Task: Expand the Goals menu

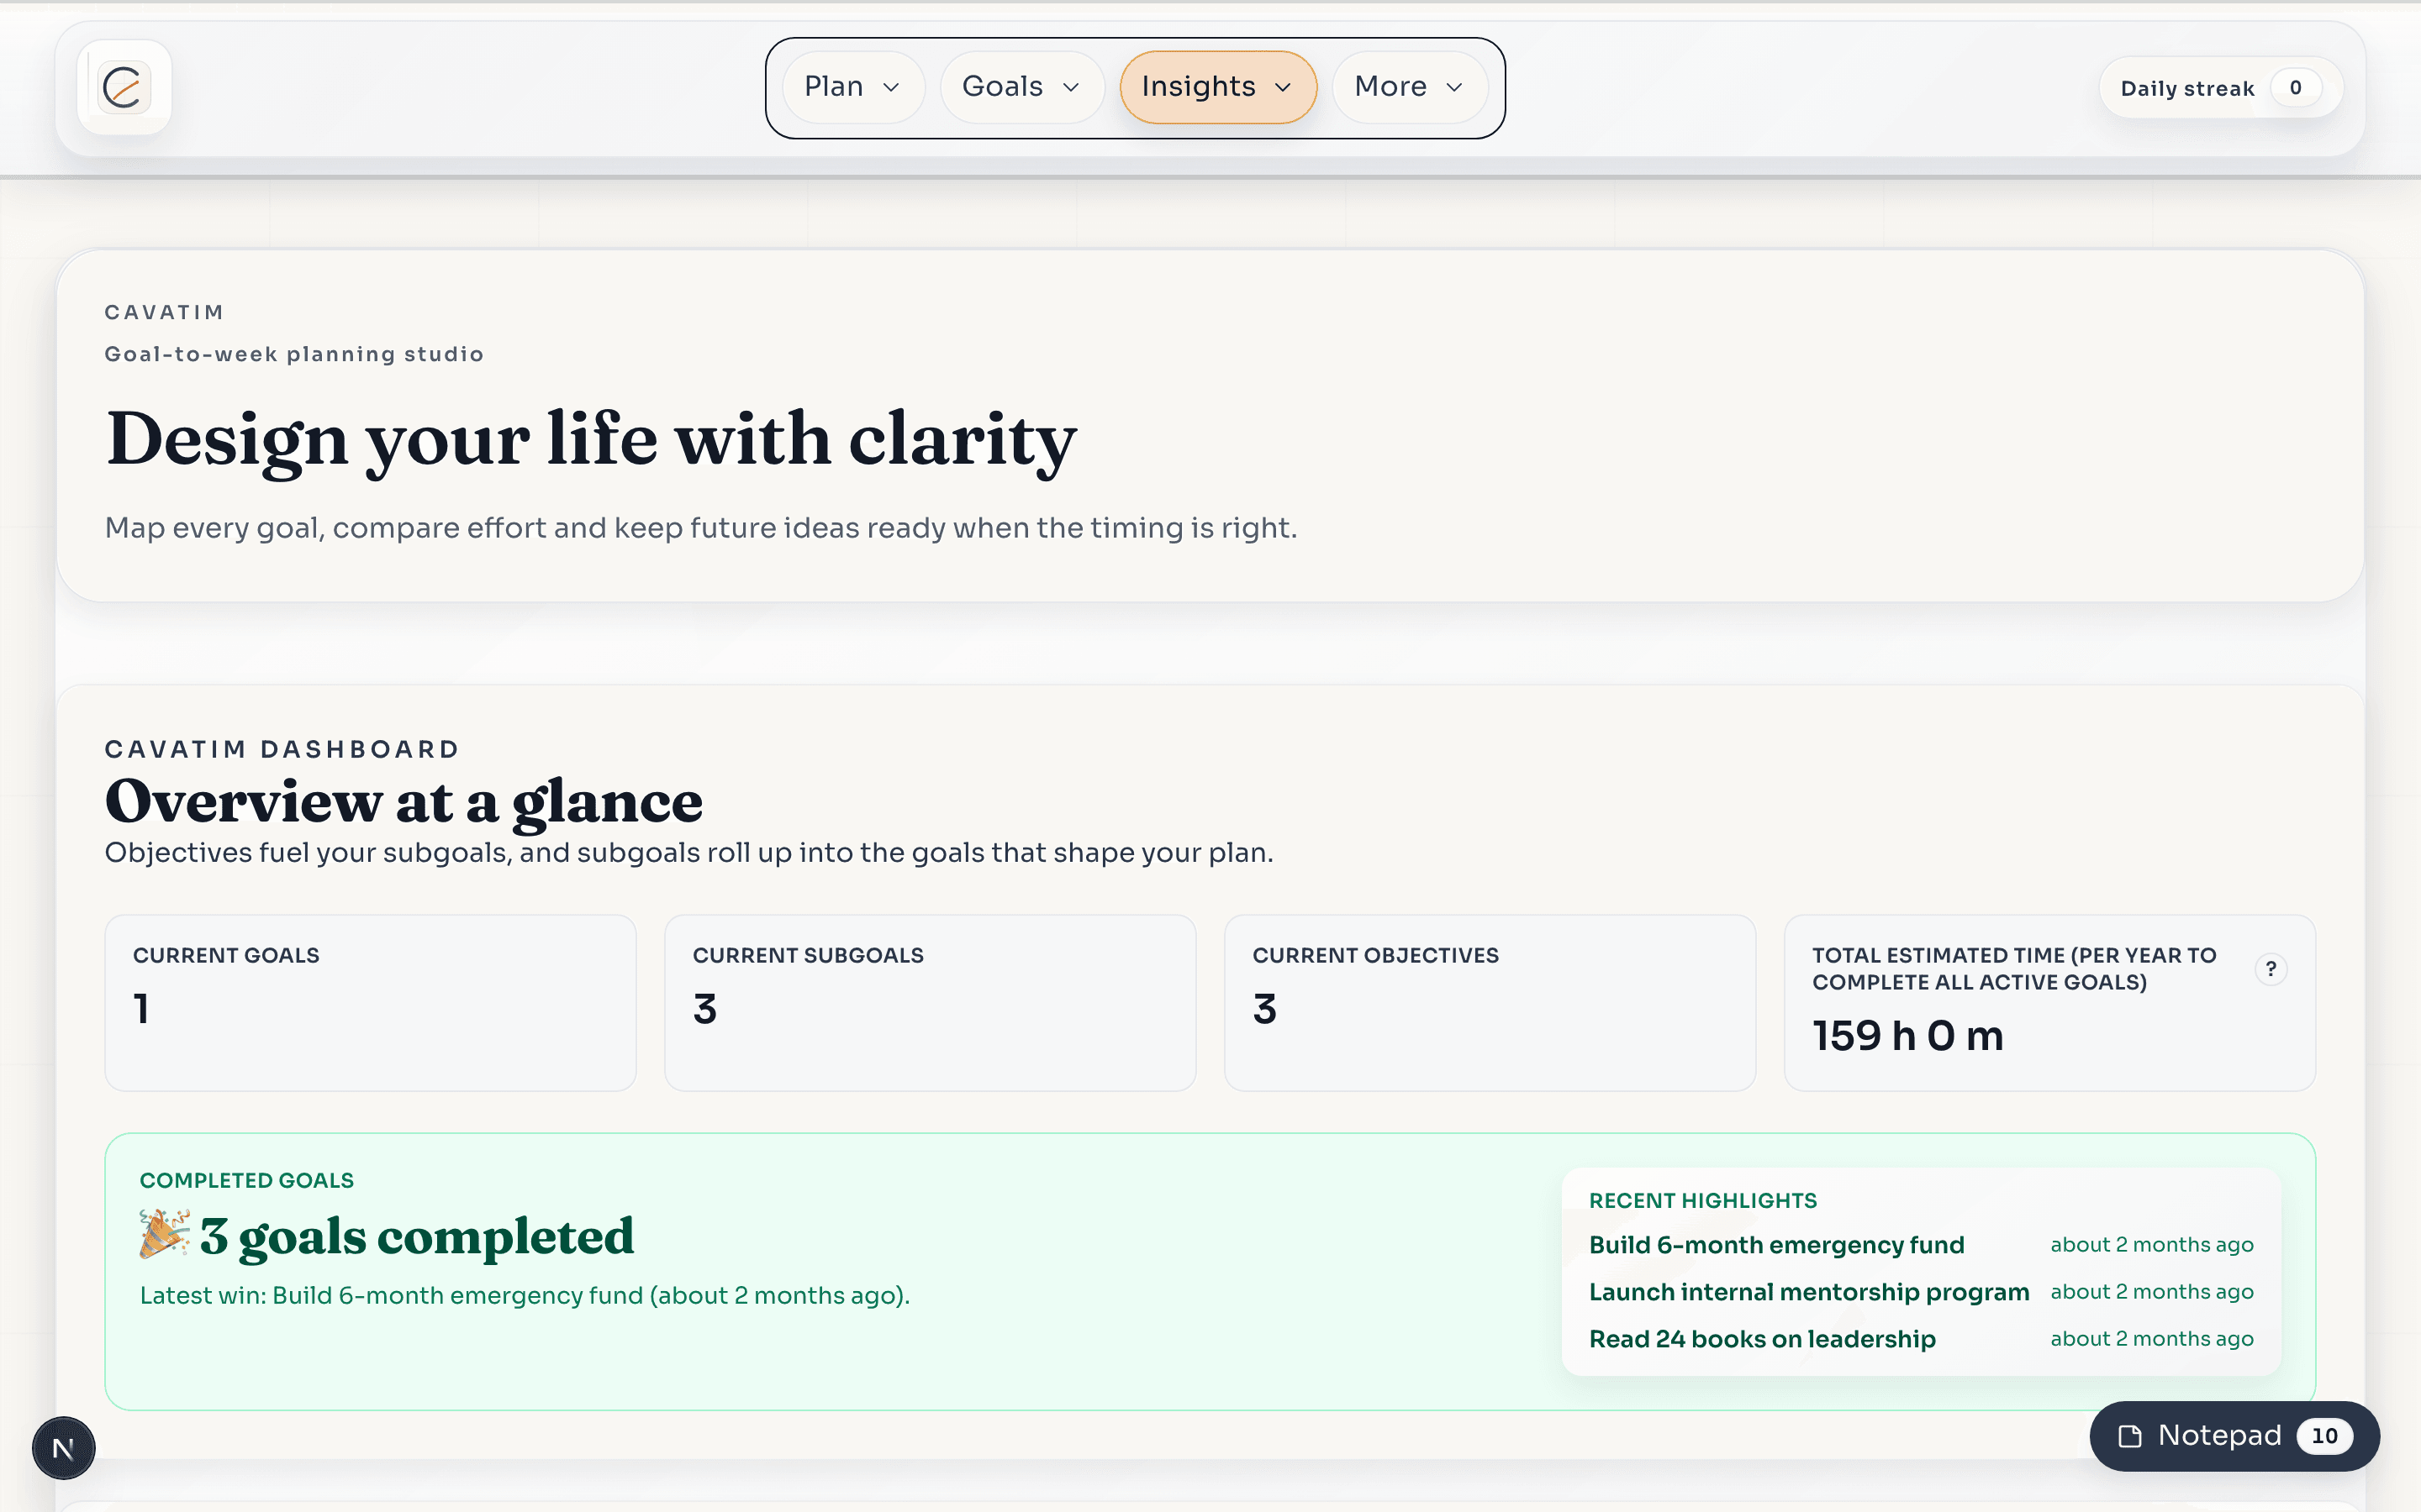Action: [1021, 86]
